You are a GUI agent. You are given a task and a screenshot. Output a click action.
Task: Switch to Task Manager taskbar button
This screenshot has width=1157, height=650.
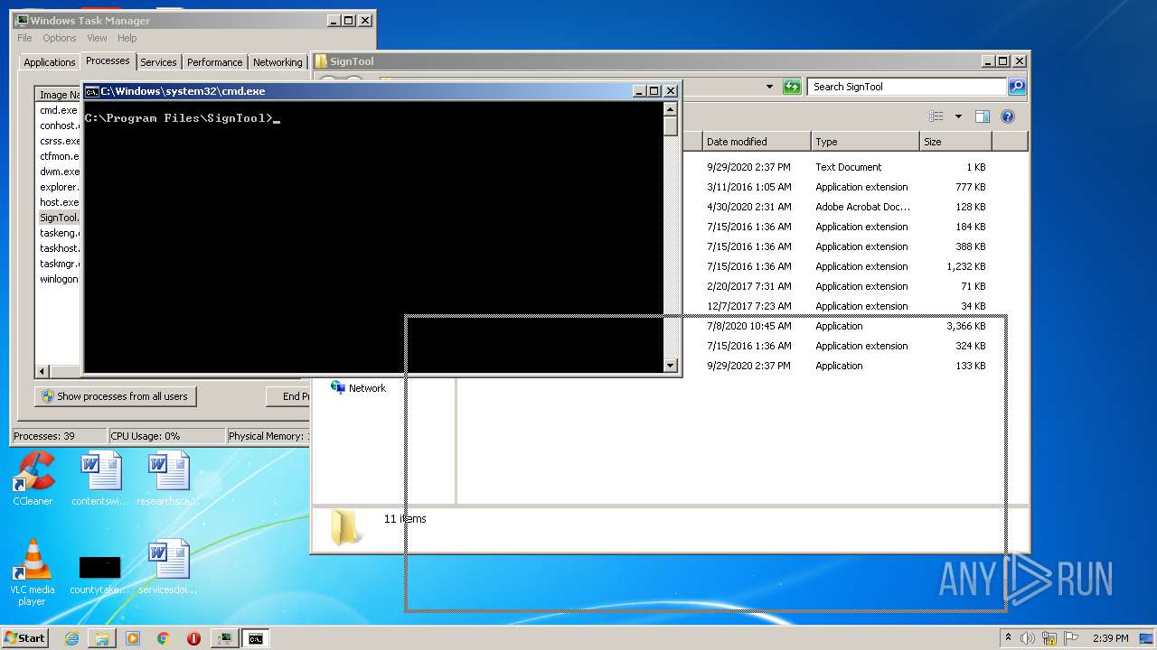(225, 638)
